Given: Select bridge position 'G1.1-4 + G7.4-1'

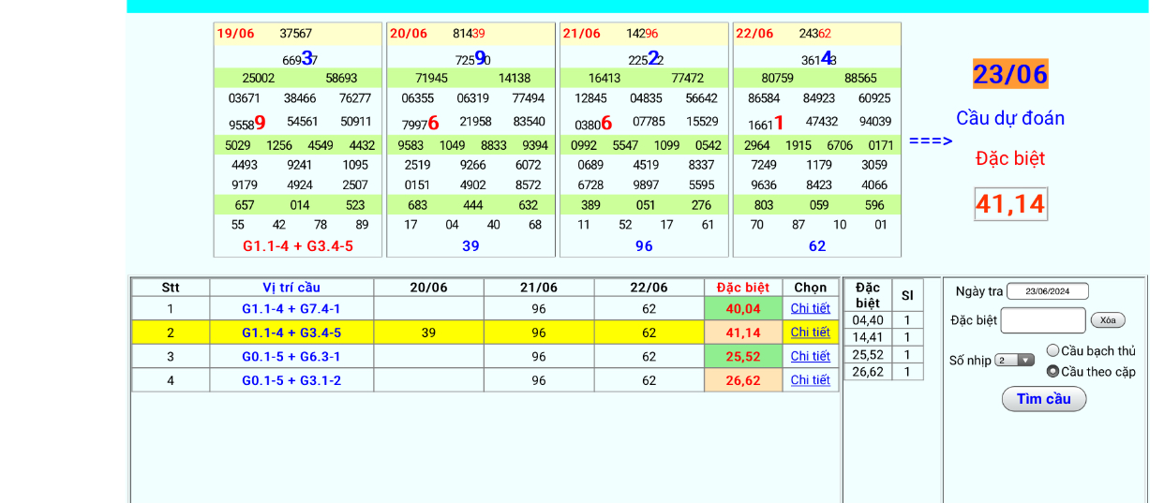Looking at the screenshot, I should click(x=291, y=308).
